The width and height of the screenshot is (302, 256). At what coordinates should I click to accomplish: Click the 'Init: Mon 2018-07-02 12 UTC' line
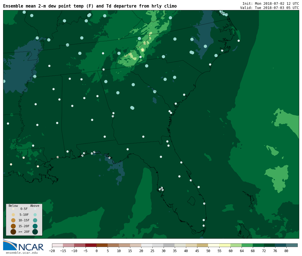(x=271, y=3)
